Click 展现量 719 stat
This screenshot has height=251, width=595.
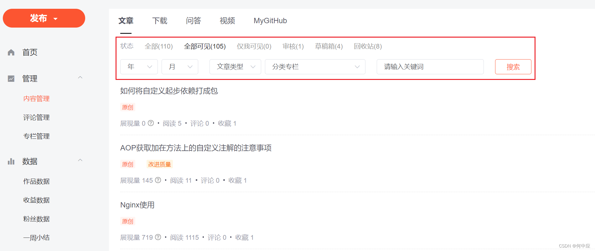pos(137,238)
